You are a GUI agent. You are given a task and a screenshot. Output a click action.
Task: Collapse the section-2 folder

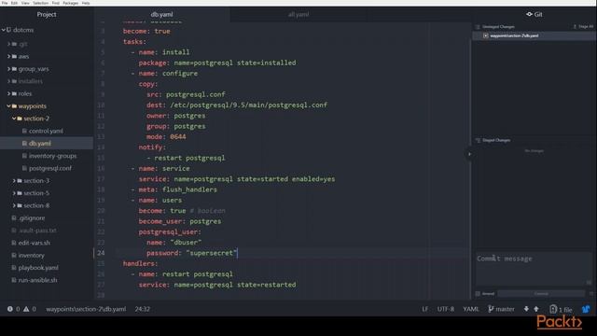14,119
